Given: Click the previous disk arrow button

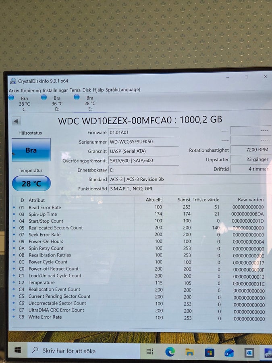Looking at the screenshot, I should click(16, 121).
